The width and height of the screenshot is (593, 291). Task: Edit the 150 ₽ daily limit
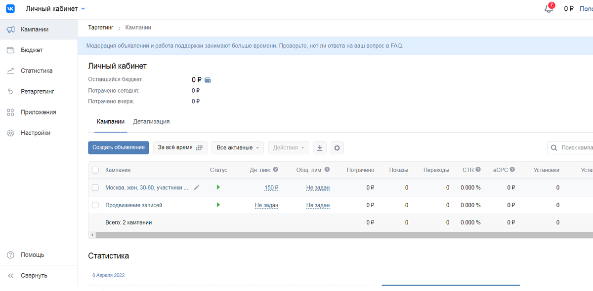click(x=271, y=187)
